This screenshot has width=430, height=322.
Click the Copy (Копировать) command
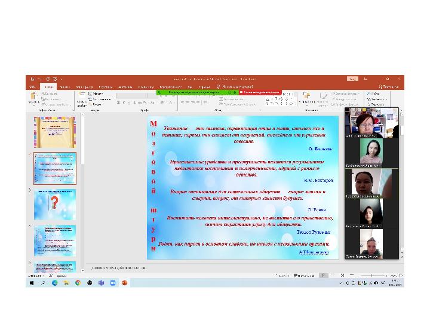51,99
